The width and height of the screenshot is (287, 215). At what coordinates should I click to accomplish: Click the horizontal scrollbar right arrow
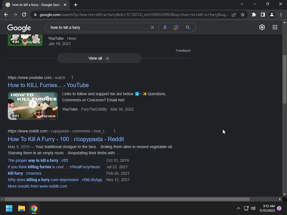pos(280,199)
